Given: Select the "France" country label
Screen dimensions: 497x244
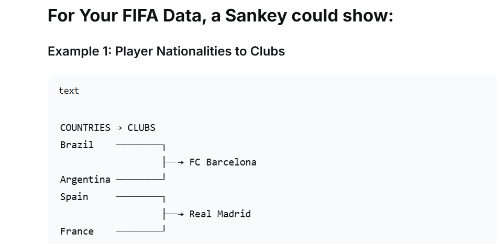Looking at the screenshot, I should 77,231.
